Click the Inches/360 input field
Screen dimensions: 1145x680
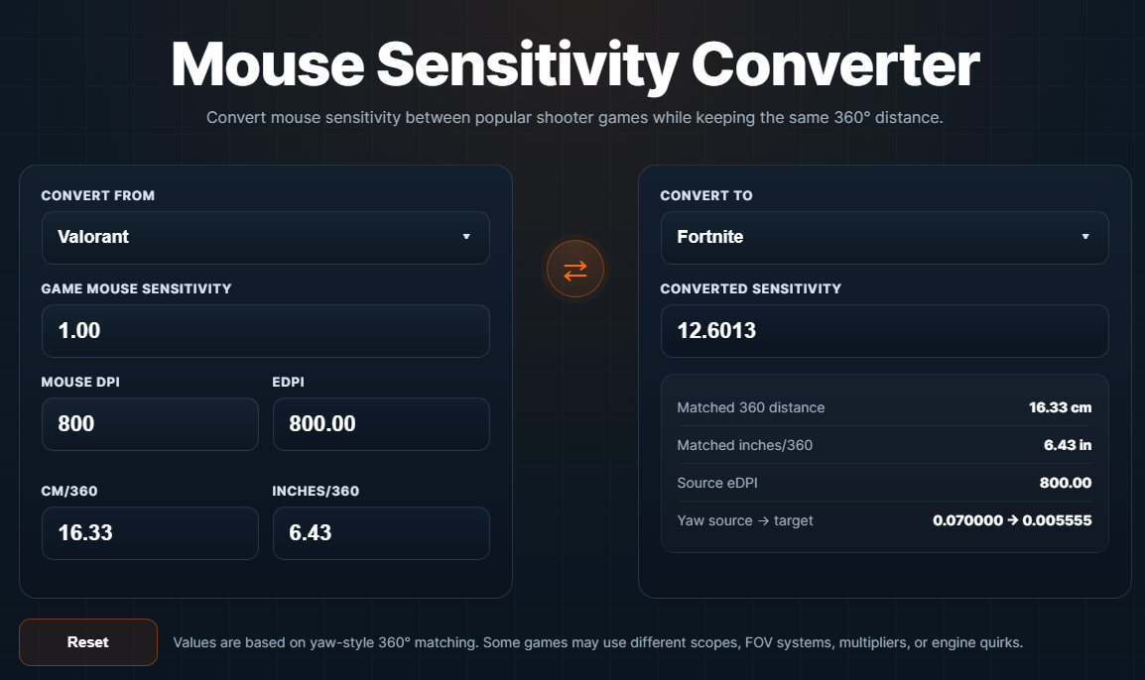tap(381, 533)
